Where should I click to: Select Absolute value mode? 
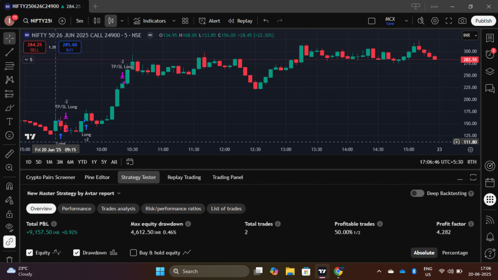tap(424, 253)
